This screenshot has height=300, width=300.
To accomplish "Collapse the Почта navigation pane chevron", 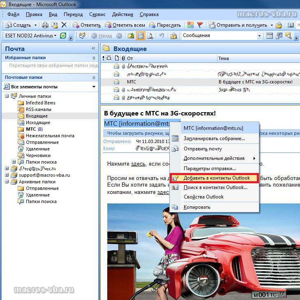I will point(93,48).
